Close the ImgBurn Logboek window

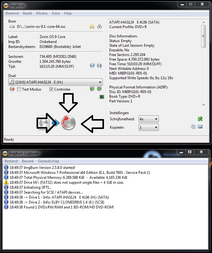(x=201, y=152)
